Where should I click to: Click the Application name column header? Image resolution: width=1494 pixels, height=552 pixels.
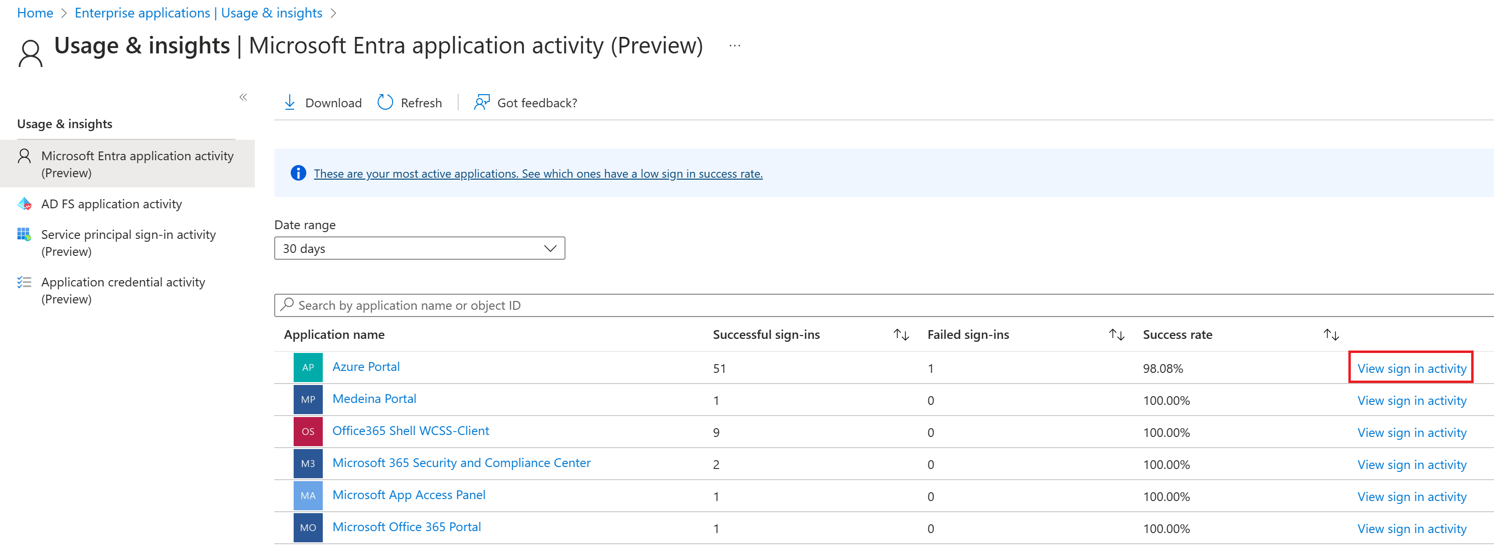[334, 335]
